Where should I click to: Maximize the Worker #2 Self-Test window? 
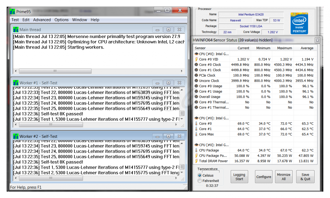(168, 136)
